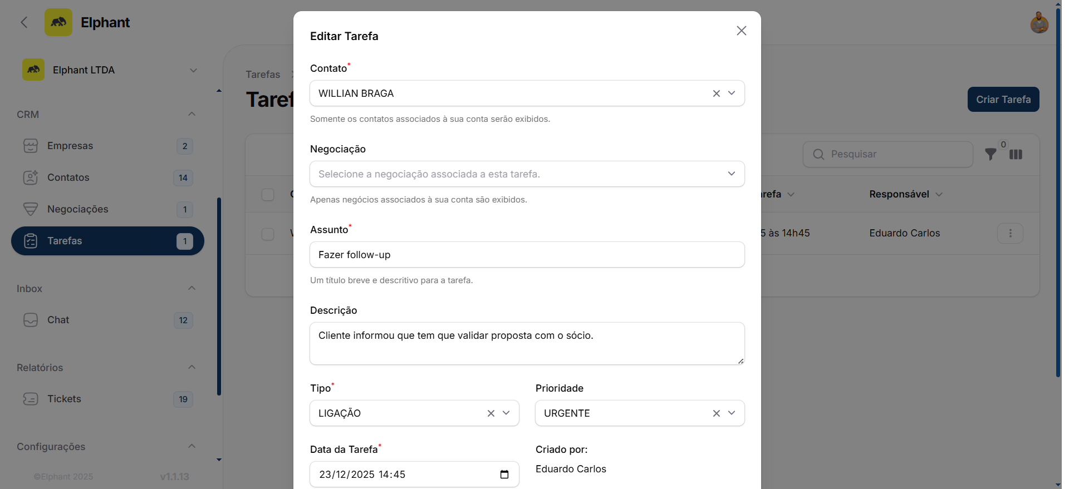Switch to column view using the columns icon
The height and width of the screenshot is (489, 1069).
1016,155
